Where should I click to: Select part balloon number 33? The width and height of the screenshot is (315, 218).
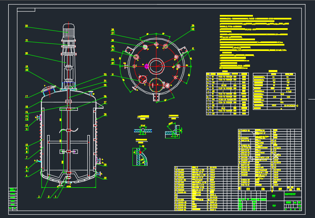pyautogui.click(x=113, y=60)
